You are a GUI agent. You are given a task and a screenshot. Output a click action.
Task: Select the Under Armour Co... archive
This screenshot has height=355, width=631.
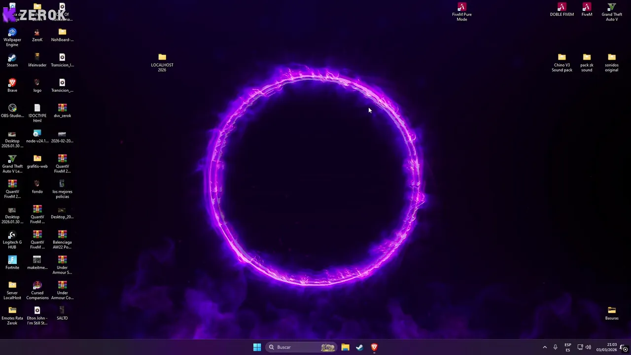62,290
